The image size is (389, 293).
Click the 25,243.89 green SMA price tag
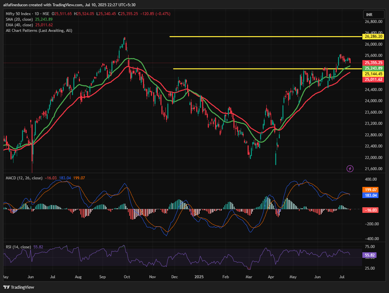tap(373, 68)
